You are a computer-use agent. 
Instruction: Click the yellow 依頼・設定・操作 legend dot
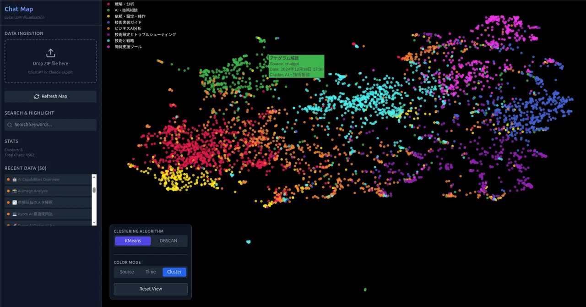[109, 16]
